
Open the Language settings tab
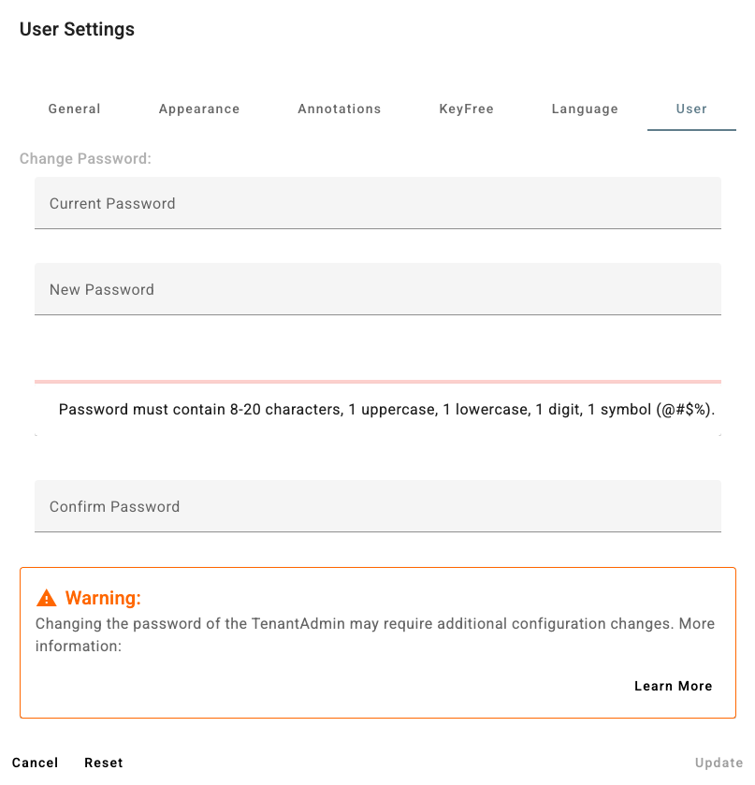click(585, 109)
